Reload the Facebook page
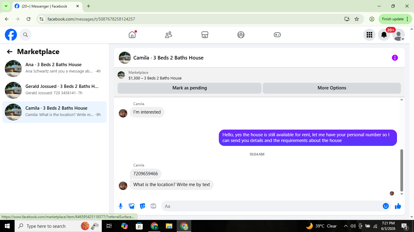The image size is (414, 232). 28,19
